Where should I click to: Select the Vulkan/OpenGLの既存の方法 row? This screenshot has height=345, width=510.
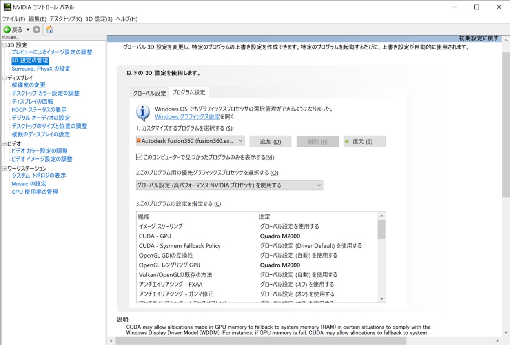(x=257, y=274)
